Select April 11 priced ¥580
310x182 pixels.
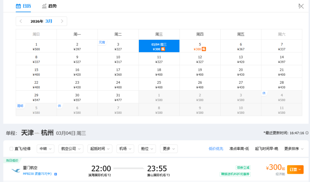282,110
